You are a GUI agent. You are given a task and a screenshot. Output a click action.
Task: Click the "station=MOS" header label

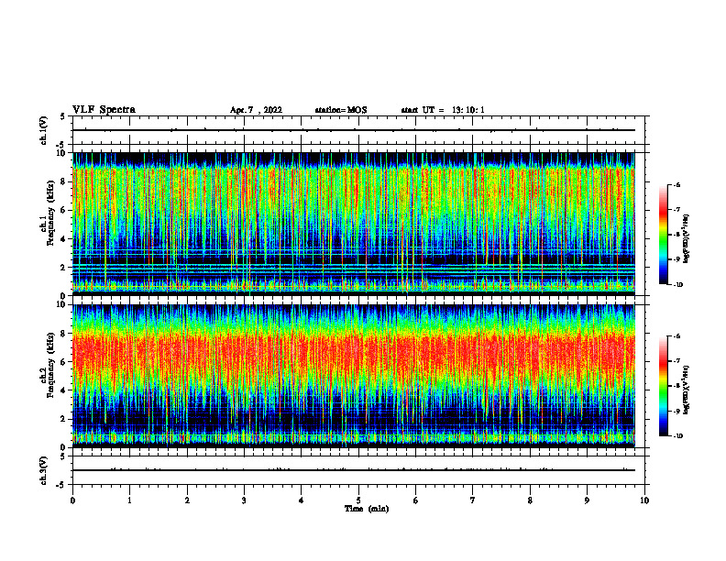click(341, 110)
